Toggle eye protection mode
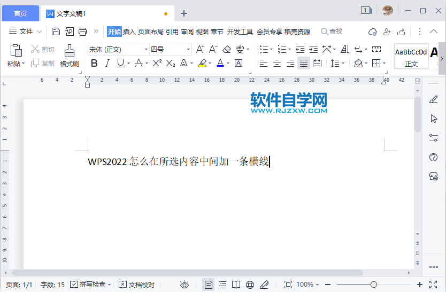The image size is (446, 292). [x=184, y=285]
